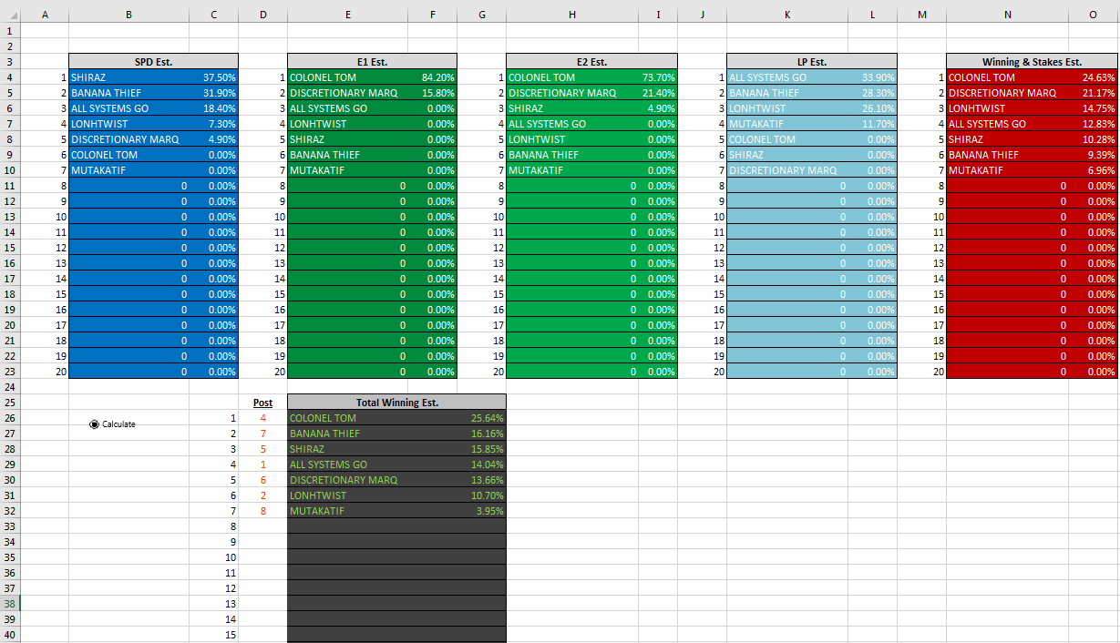Select the E2 Est. table header

point(591,62)
